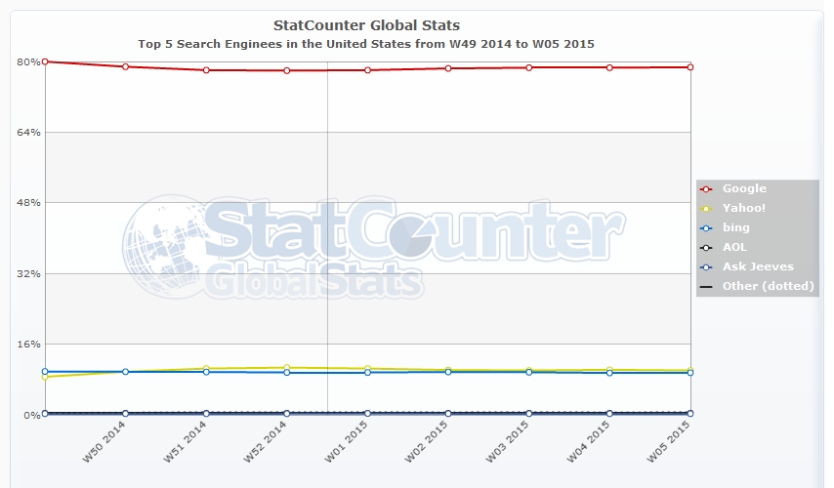Click the Other (dotted) legend line icon
834x488 pixels.
[x=706, y=286]
